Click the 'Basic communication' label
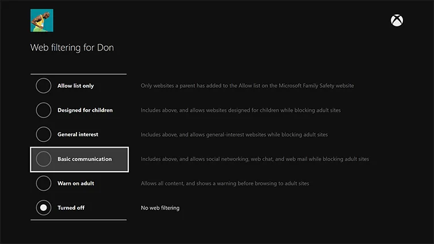The height and width of the screenshot is (244, 434). tap(85, 159)
